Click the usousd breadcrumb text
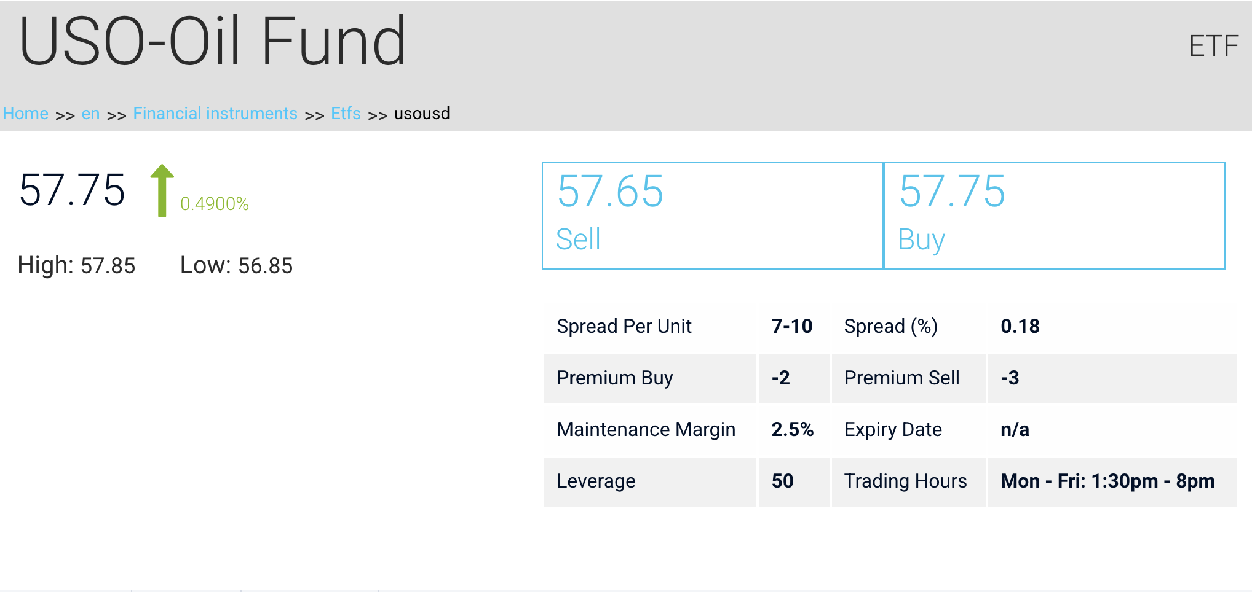Viewport: 1252px width, 592px height. (422, 114)
